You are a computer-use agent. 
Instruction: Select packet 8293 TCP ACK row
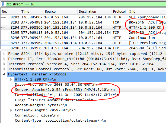83,22
